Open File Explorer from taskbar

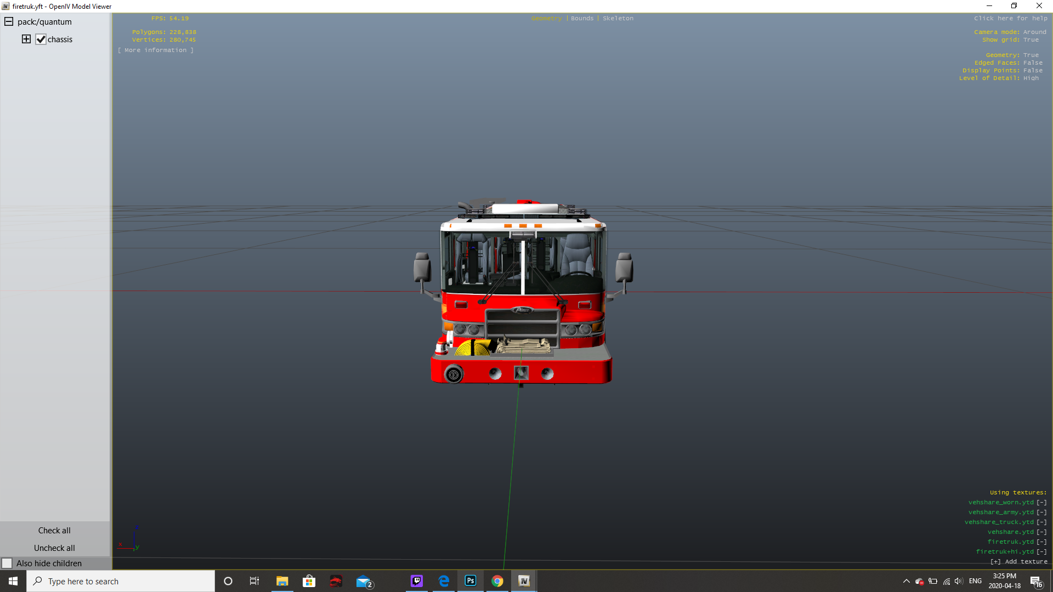282,581
